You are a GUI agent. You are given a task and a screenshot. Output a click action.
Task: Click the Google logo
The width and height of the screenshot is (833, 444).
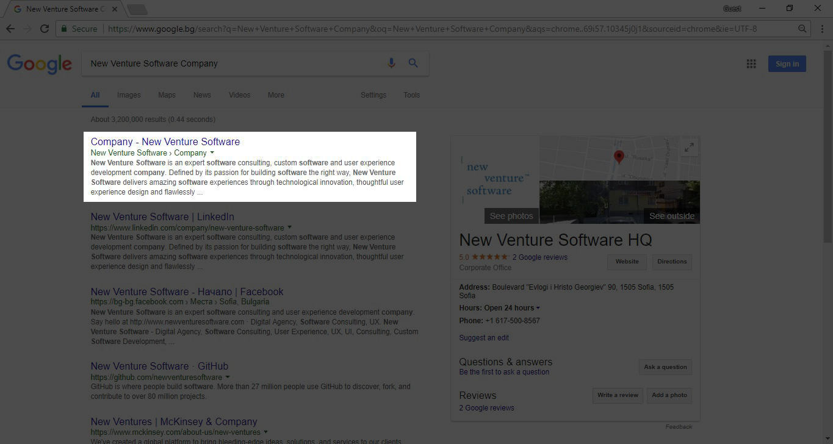click(x=40, y=64)
